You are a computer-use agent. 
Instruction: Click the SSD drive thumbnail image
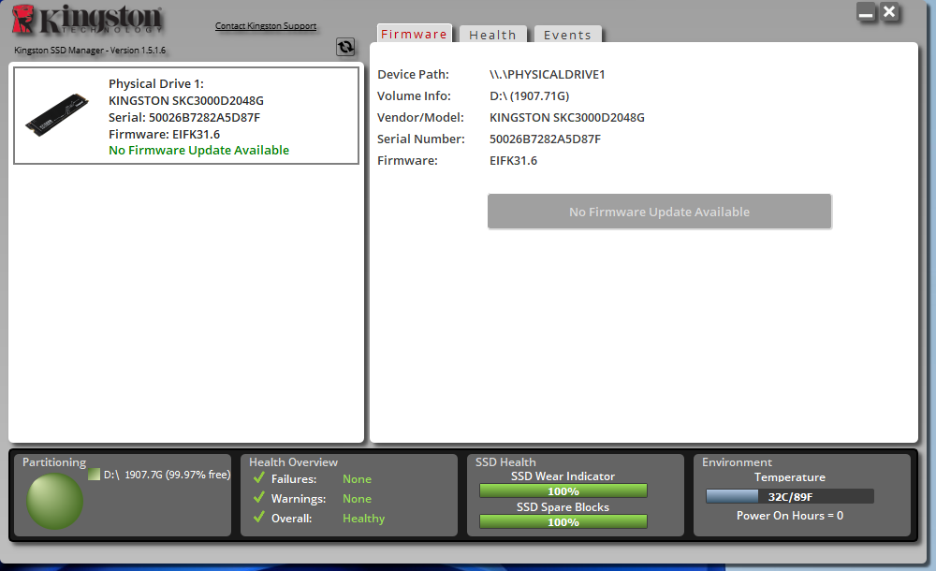[x=57, y=115]
